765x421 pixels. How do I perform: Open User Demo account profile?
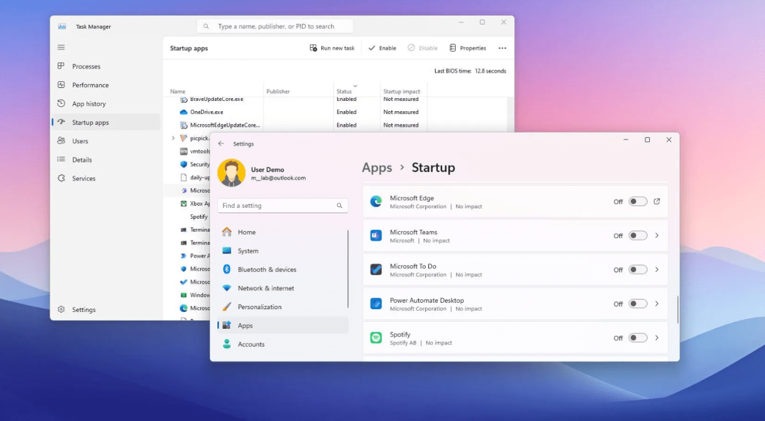(x=262, y=173)
